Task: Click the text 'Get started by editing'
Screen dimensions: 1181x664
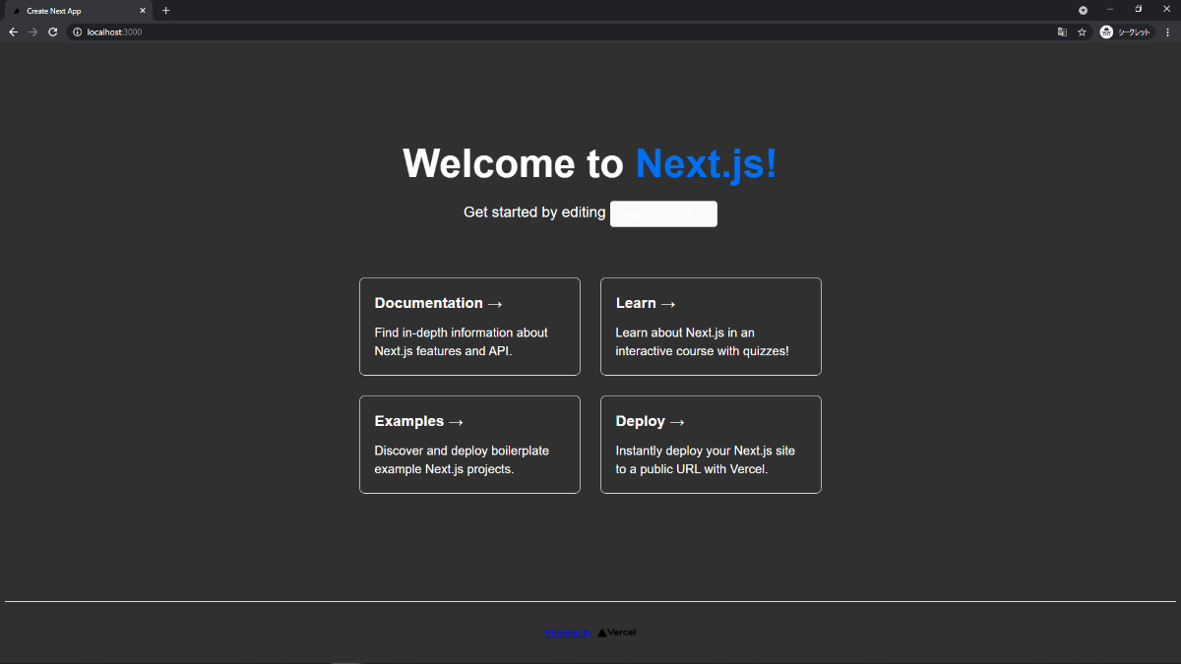Action: (534, 212)
